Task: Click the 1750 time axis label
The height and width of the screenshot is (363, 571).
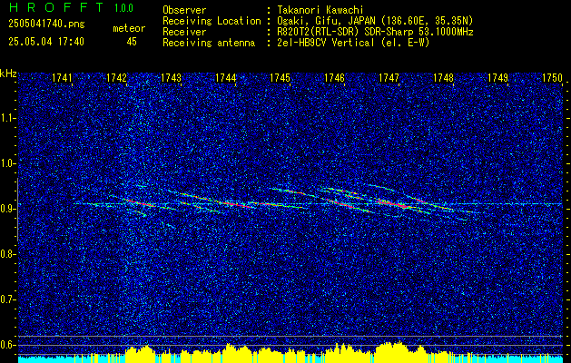Action: pos(553,78)
